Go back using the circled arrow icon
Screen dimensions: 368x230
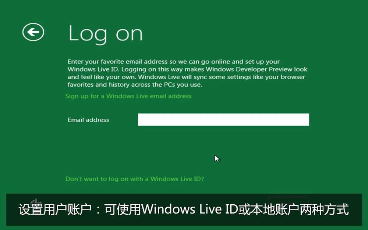pos(33,32)
